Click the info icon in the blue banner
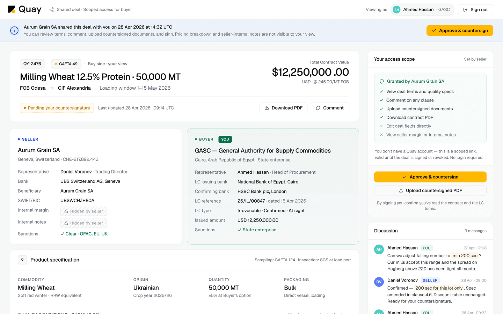Viewport: 503px width, 314px height. [14, 31]
